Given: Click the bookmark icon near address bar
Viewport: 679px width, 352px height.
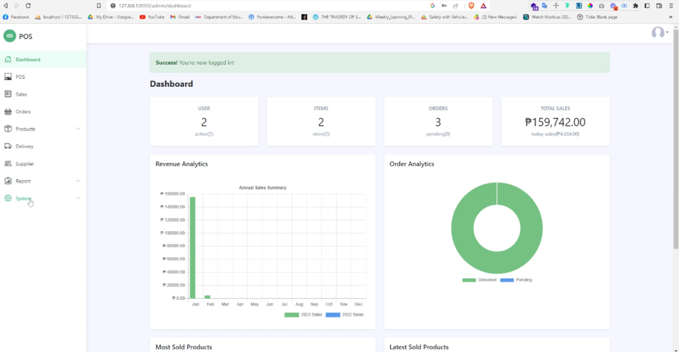Looking at the screenshot, I should click(x=99, y=5).
